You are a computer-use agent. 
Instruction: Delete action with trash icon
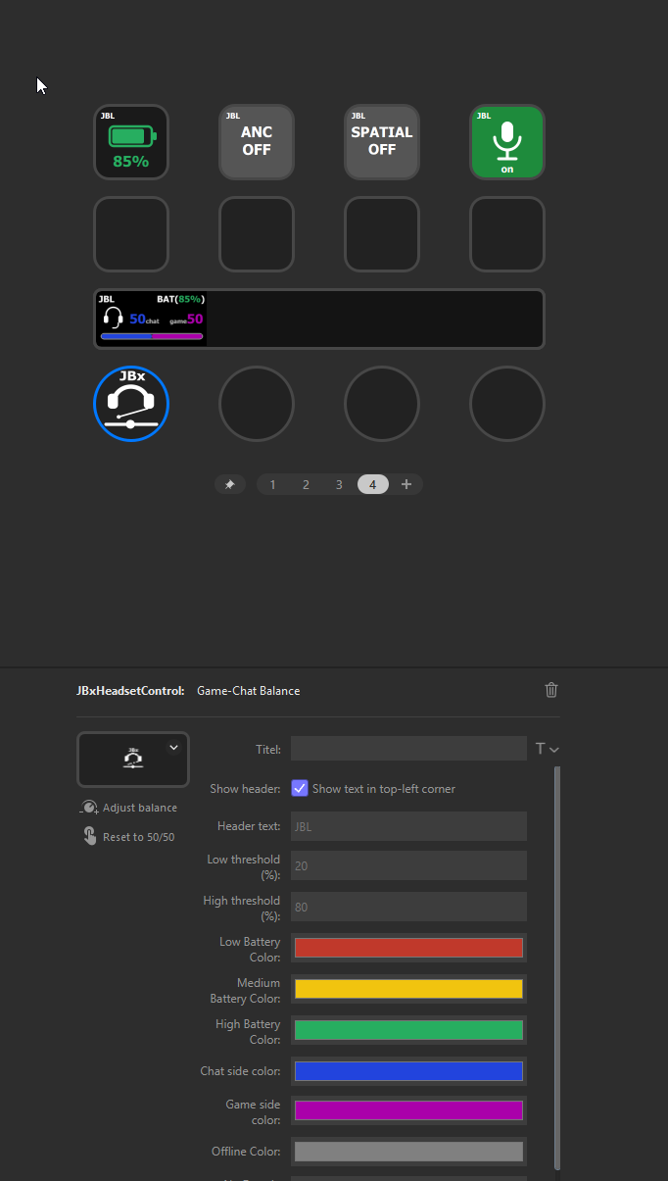[x=551, y=690]
